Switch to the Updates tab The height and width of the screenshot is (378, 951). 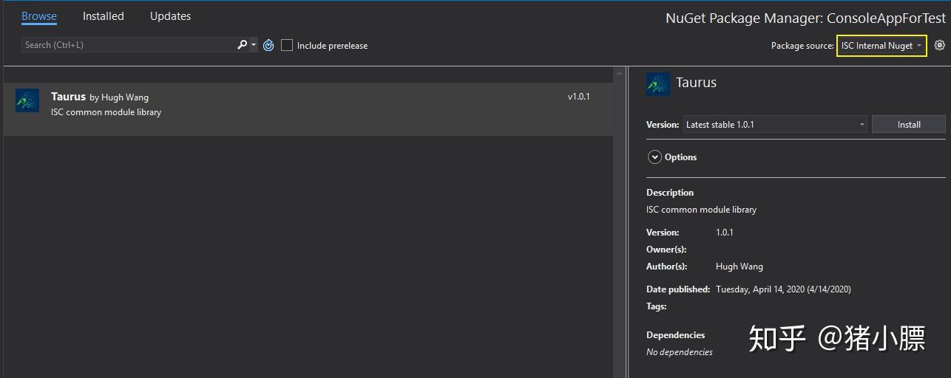(x=170, y=16)
